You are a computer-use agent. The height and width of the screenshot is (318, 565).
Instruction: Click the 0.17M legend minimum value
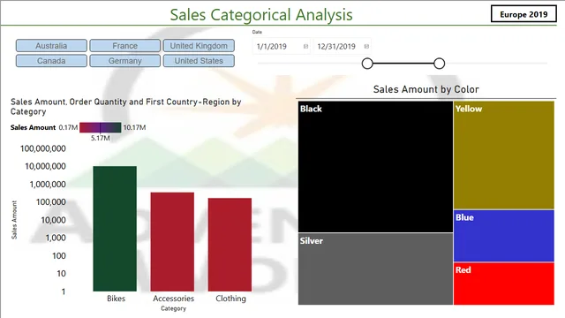[68, 127]
